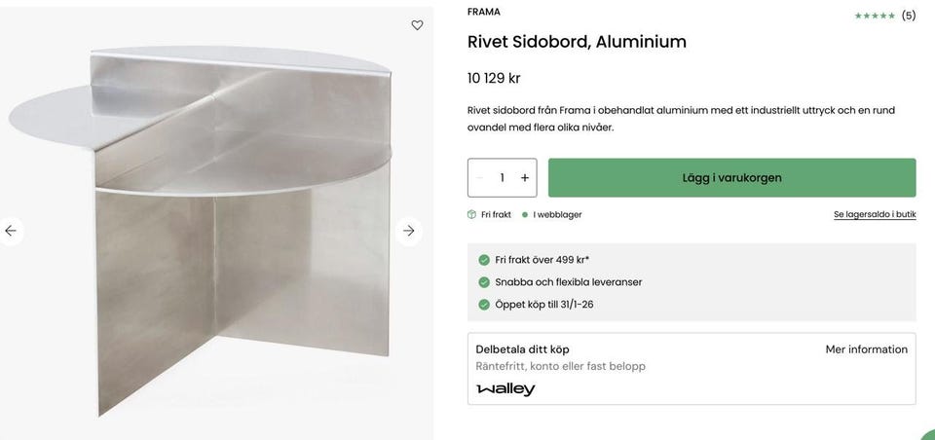The image size is (935, 440).
Task: Open the (5) reviews count
Action: pos(909,16)
